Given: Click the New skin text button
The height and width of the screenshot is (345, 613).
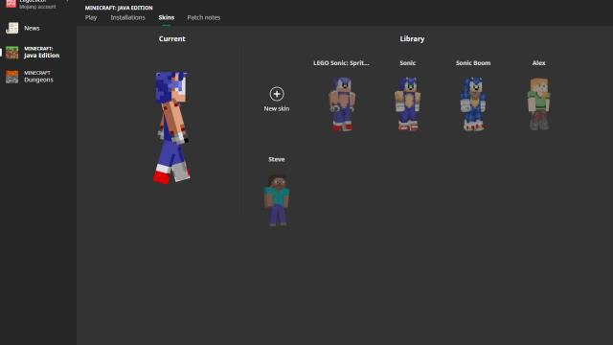Looking at the screenshot, I should pyautogui.click(x=277, y=108).
